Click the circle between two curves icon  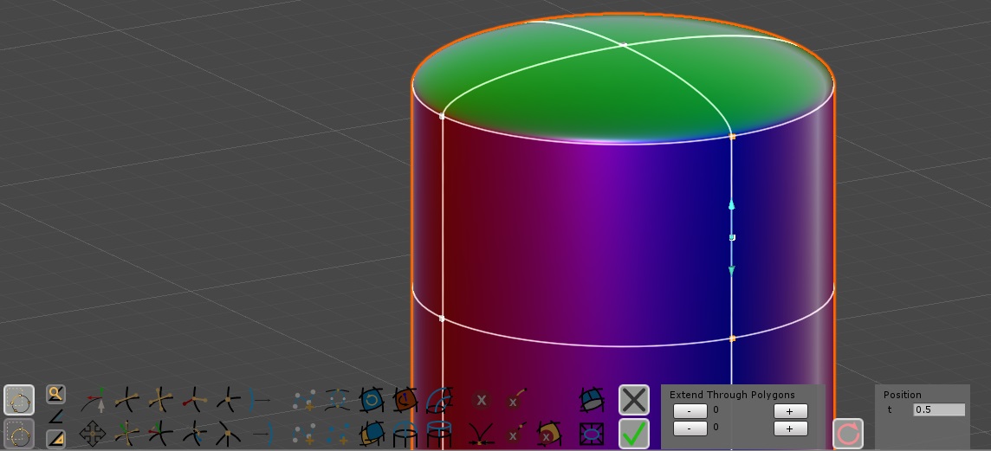[x=338, y=400]
